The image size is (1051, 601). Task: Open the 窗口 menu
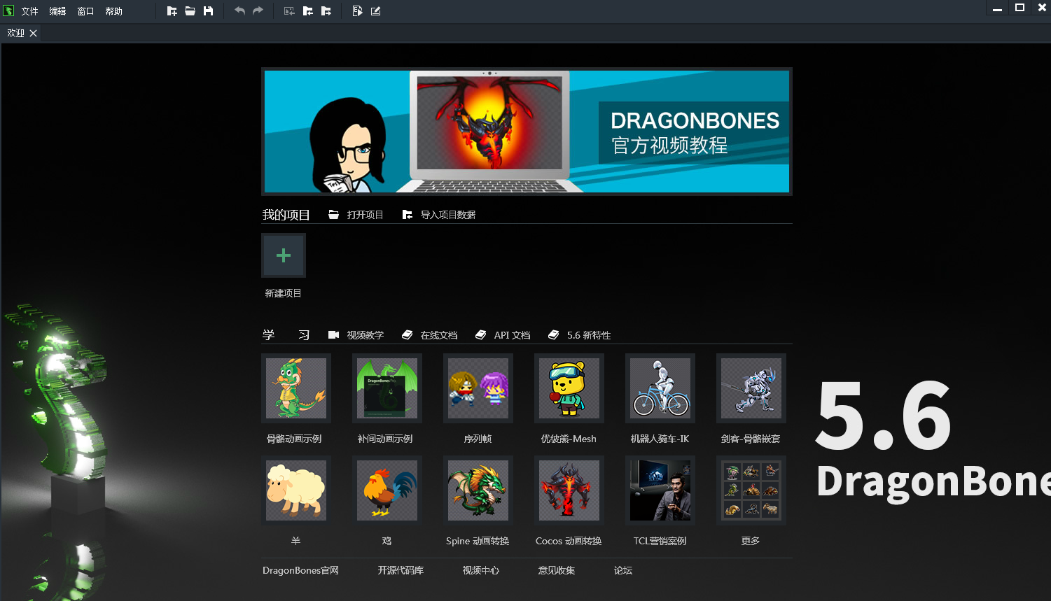coord(85,11)
